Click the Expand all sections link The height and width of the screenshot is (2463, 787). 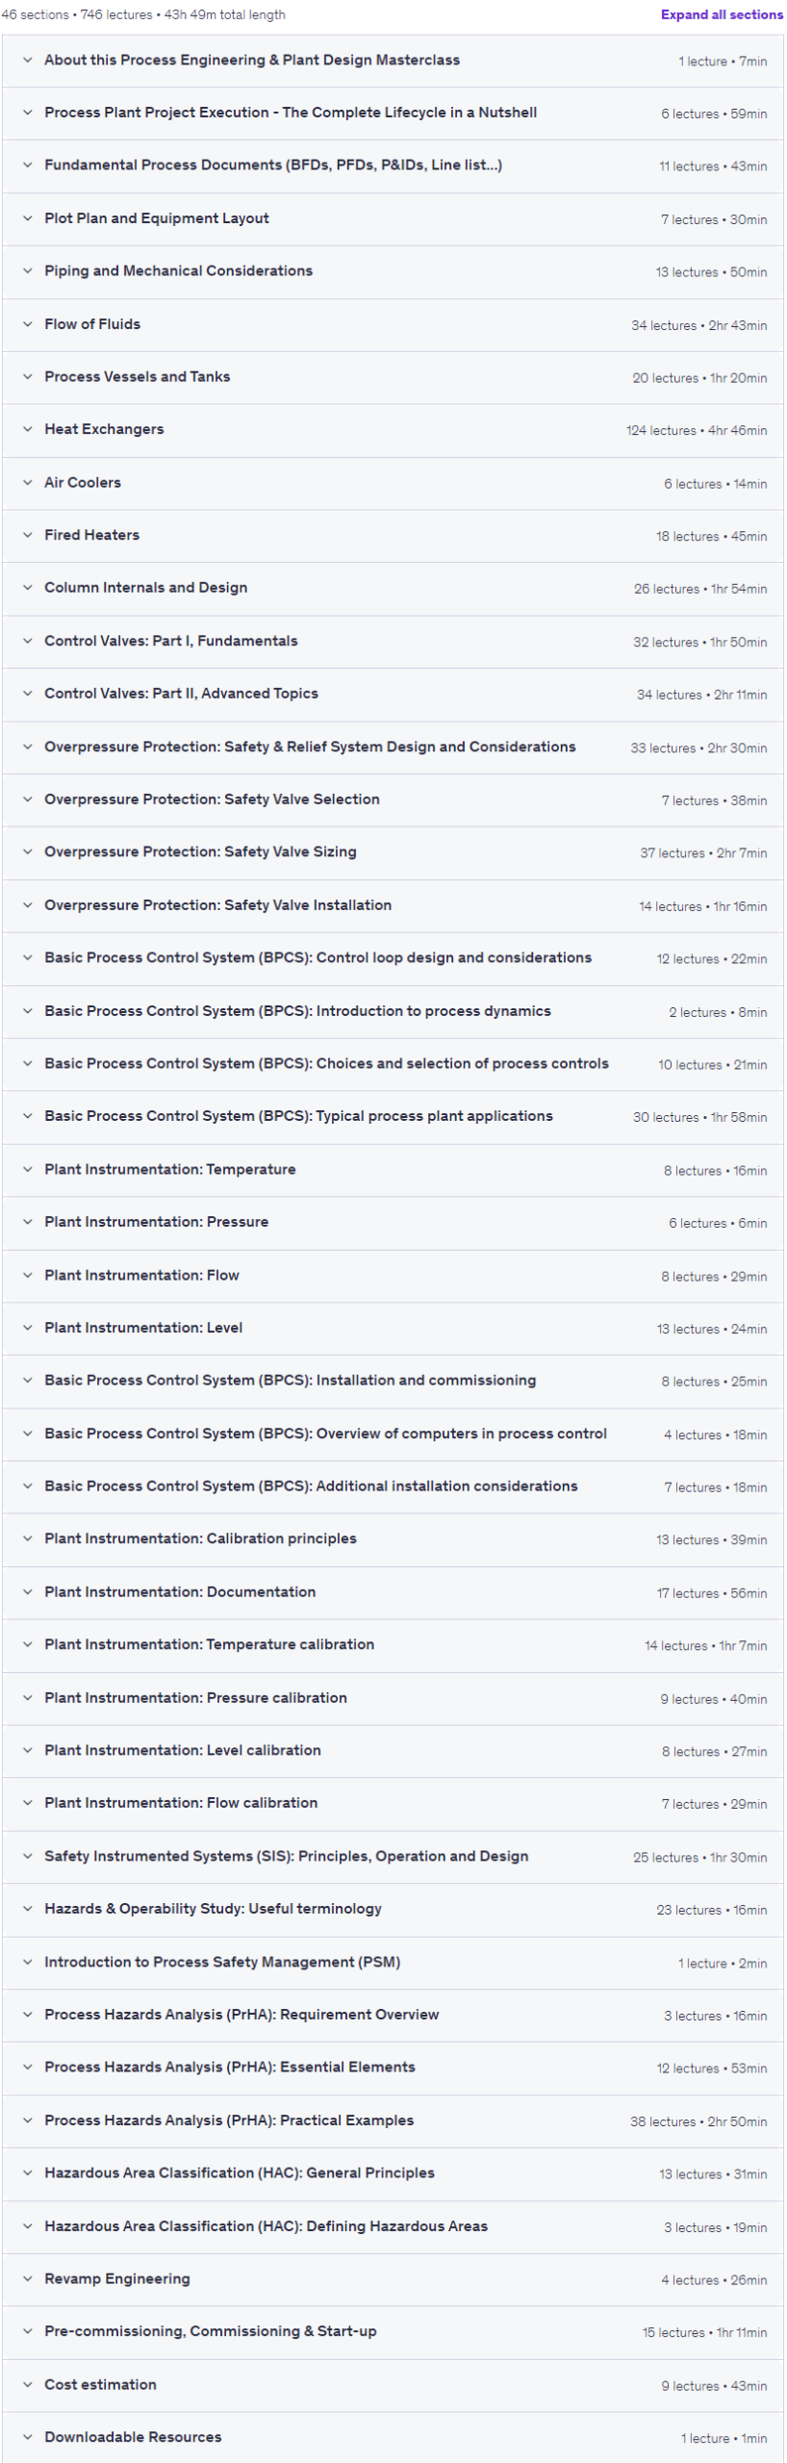coord(722,14)
